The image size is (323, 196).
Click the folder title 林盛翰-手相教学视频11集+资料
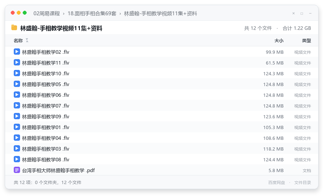coord(61,28)
